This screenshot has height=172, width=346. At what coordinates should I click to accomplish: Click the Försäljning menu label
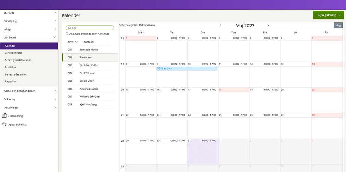point(10,21)
